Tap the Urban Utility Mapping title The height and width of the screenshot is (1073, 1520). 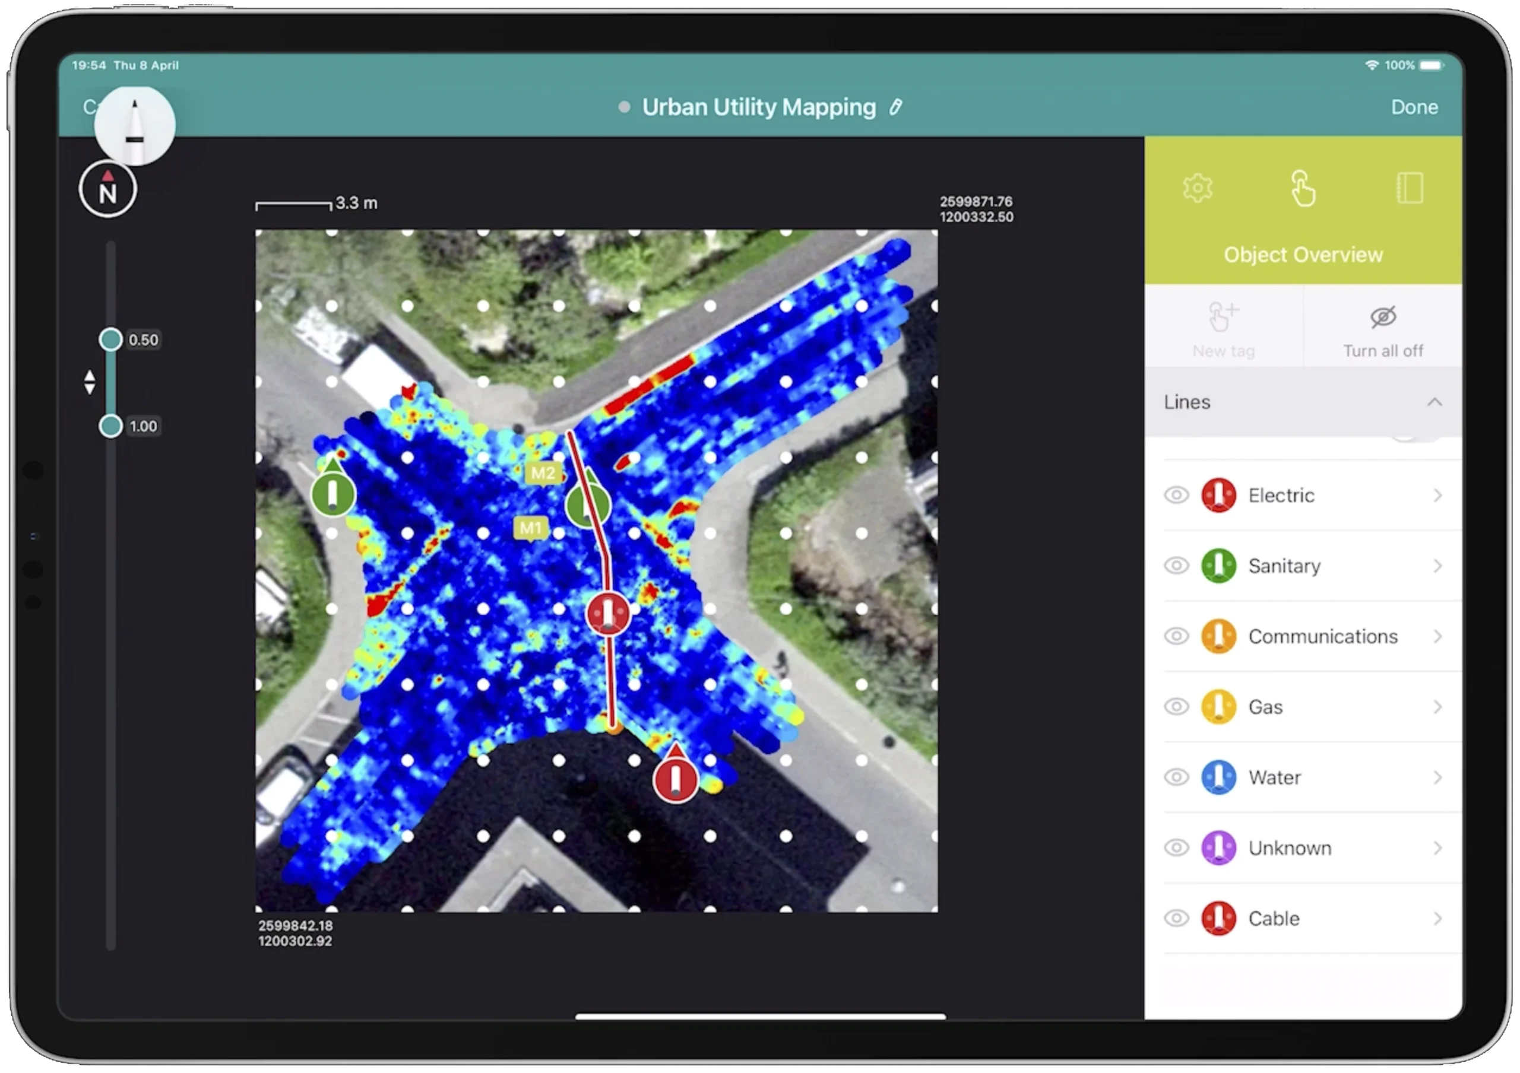click(759, 107)
